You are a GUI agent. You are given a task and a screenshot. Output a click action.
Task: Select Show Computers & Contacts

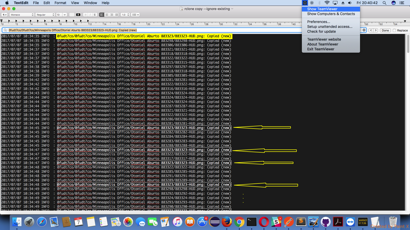click(331, 14)
